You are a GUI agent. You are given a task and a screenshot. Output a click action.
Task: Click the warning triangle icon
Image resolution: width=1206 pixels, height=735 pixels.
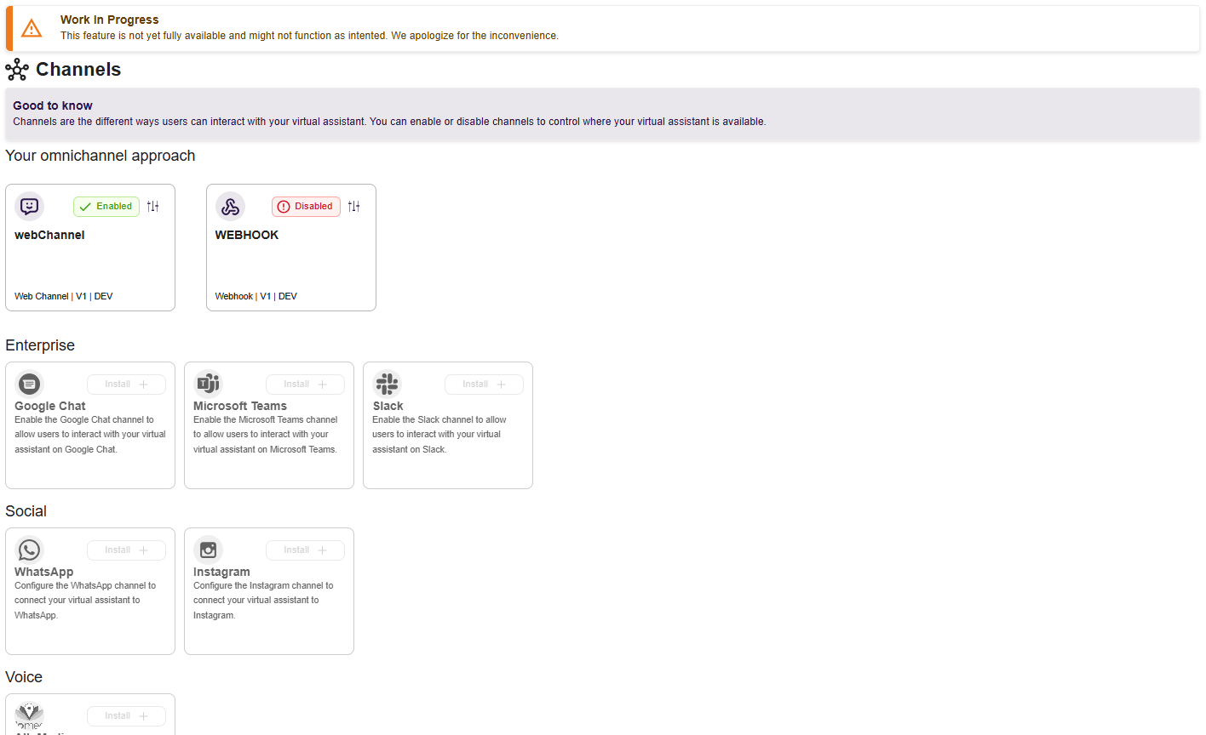pos(32,28)
